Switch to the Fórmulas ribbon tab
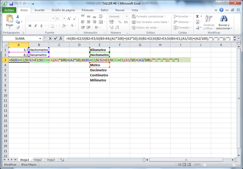The height and width of the screenshot is (169, 243). pos(88,10)
